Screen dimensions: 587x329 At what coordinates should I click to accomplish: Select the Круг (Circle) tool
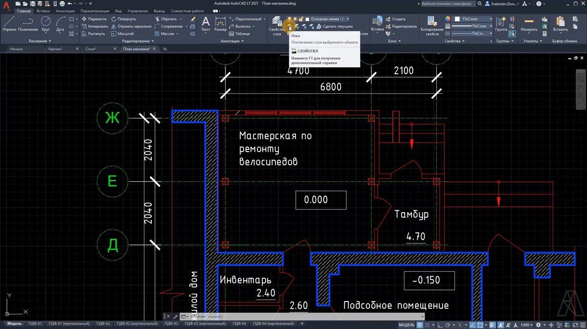tap(45, 24)
